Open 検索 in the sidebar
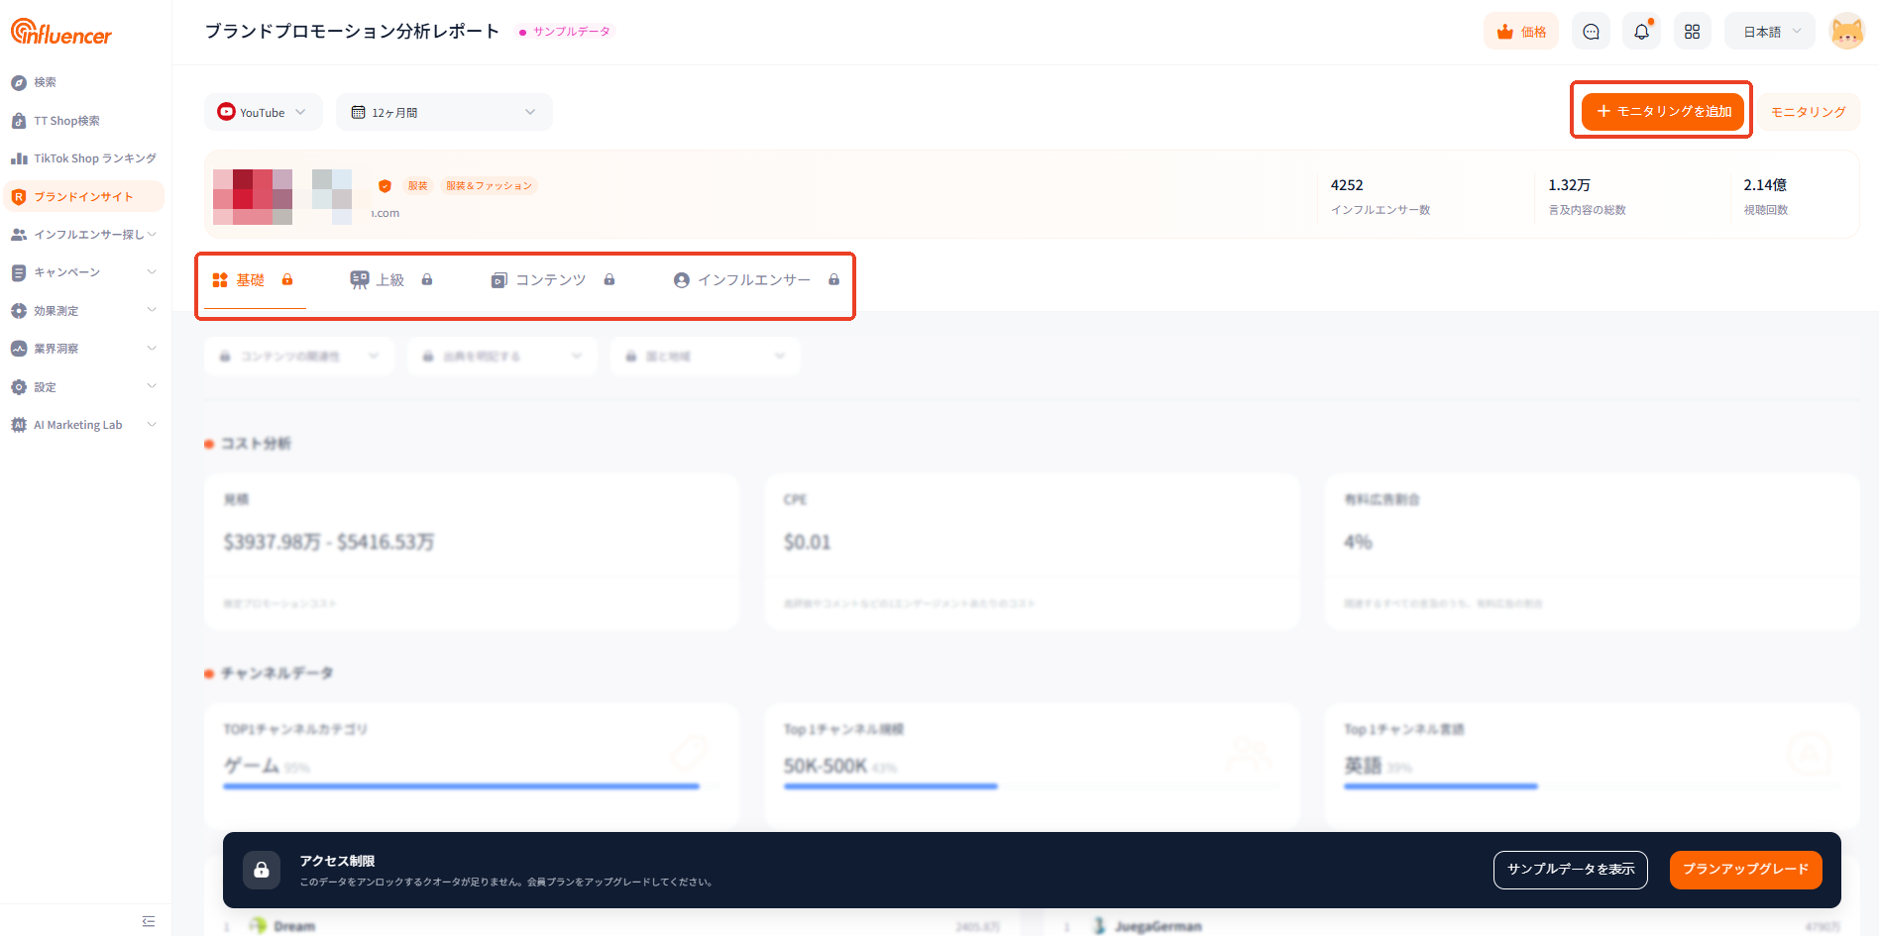This screenshot has width=1879, height=936. click(46, 82)
